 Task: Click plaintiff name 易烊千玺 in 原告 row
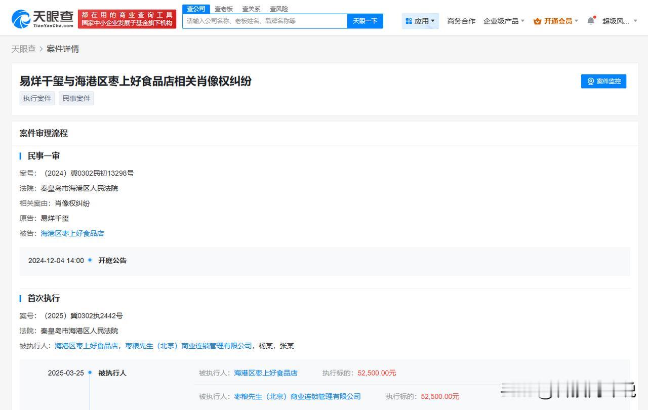tap(55, 218)
